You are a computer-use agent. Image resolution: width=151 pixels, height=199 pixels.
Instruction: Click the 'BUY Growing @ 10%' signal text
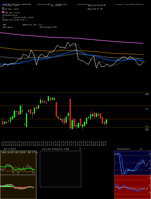click(x=48, y=27)
